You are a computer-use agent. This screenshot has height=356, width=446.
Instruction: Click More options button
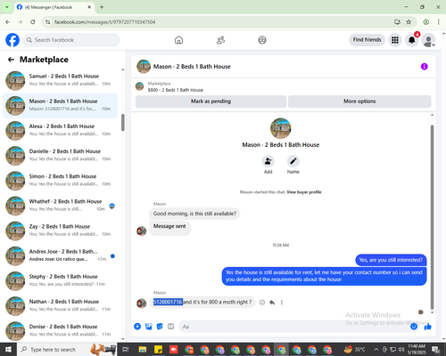tap(359, 101)
